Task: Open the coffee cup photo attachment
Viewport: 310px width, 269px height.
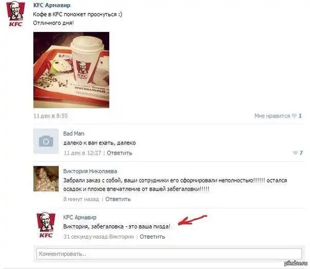Action: click(71, 70)
